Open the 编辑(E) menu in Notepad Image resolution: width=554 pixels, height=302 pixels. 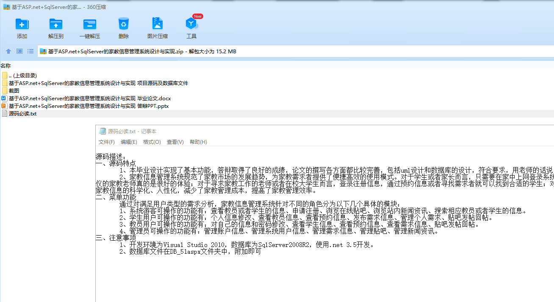(129, 142)
